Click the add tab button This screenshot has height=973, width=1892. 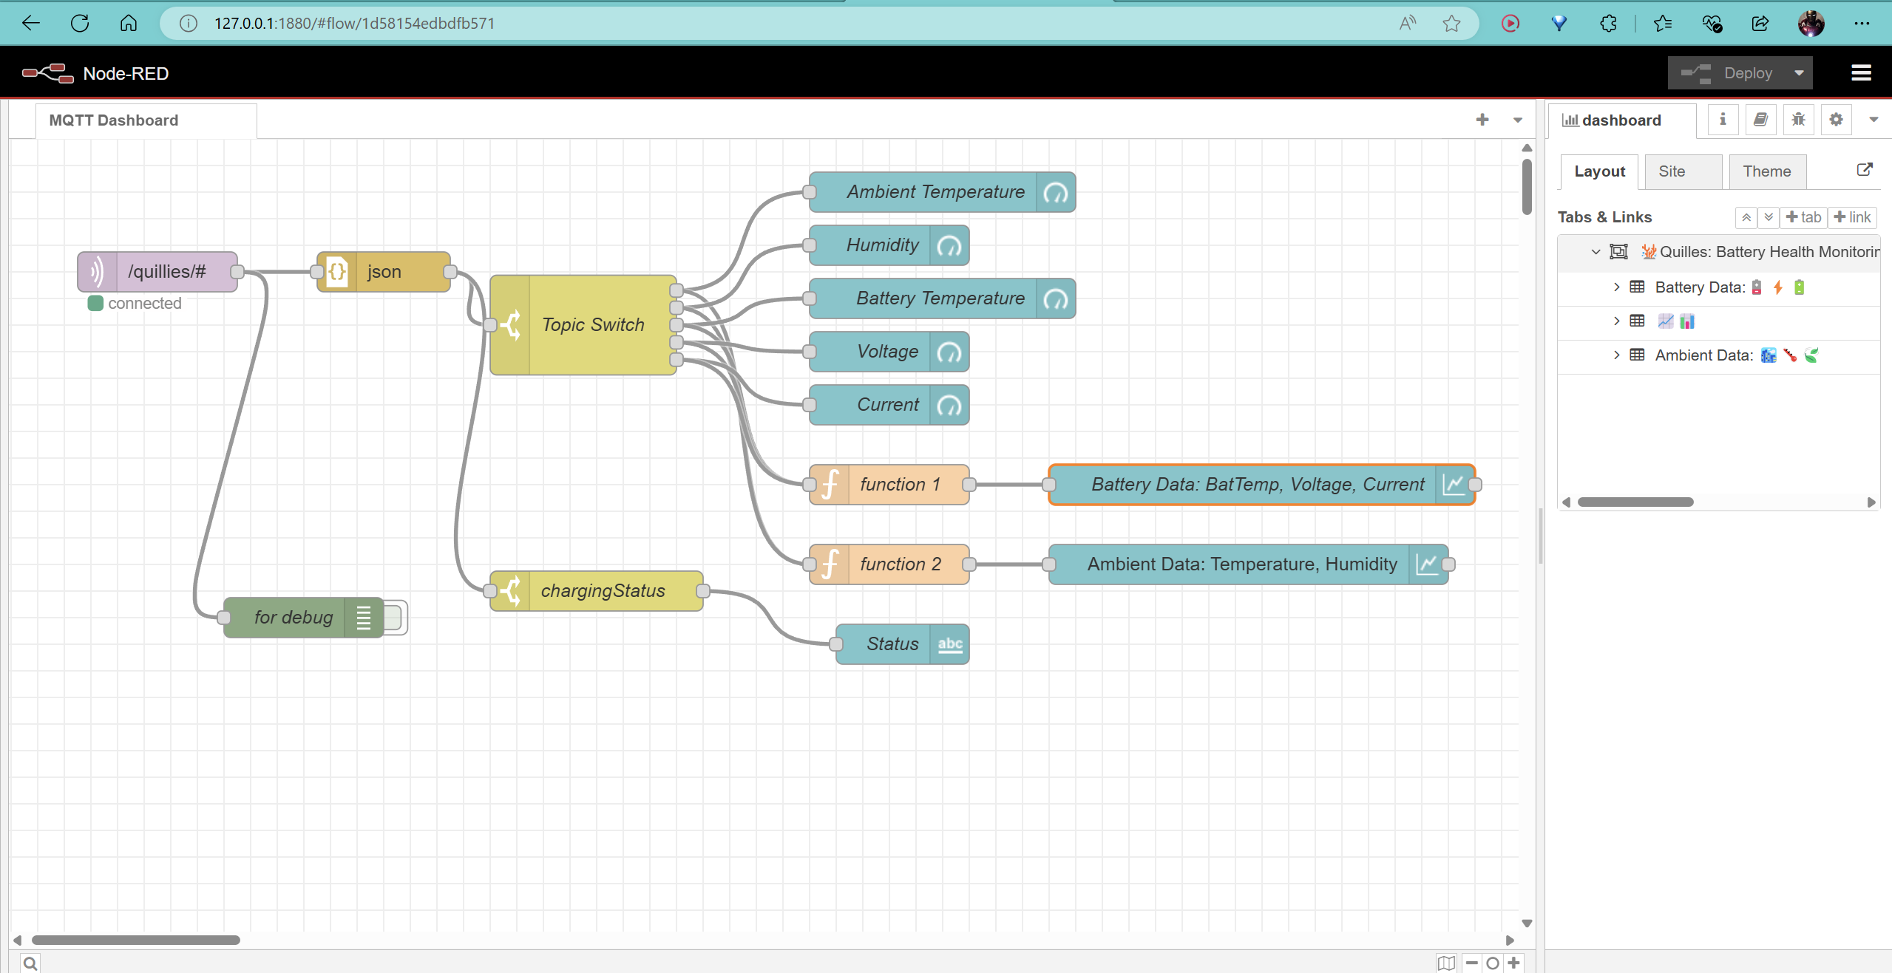click(1803, 217)
